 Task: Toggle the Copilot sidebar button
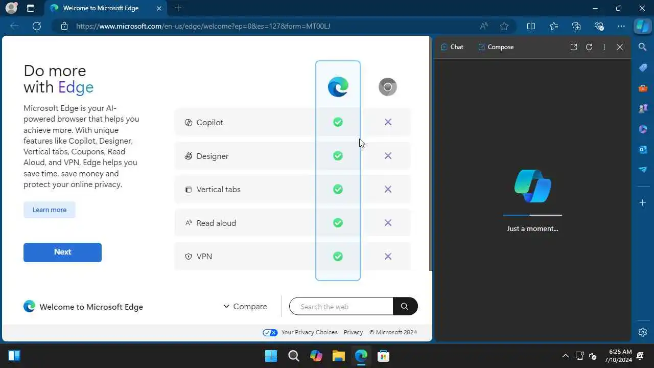pyautogui.click(x=643, y=26)
